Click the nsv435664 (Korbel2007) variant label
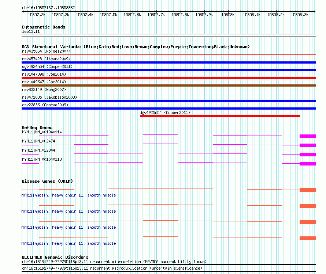The width and height of the screenshot is (326, 274). coord(46,51)
